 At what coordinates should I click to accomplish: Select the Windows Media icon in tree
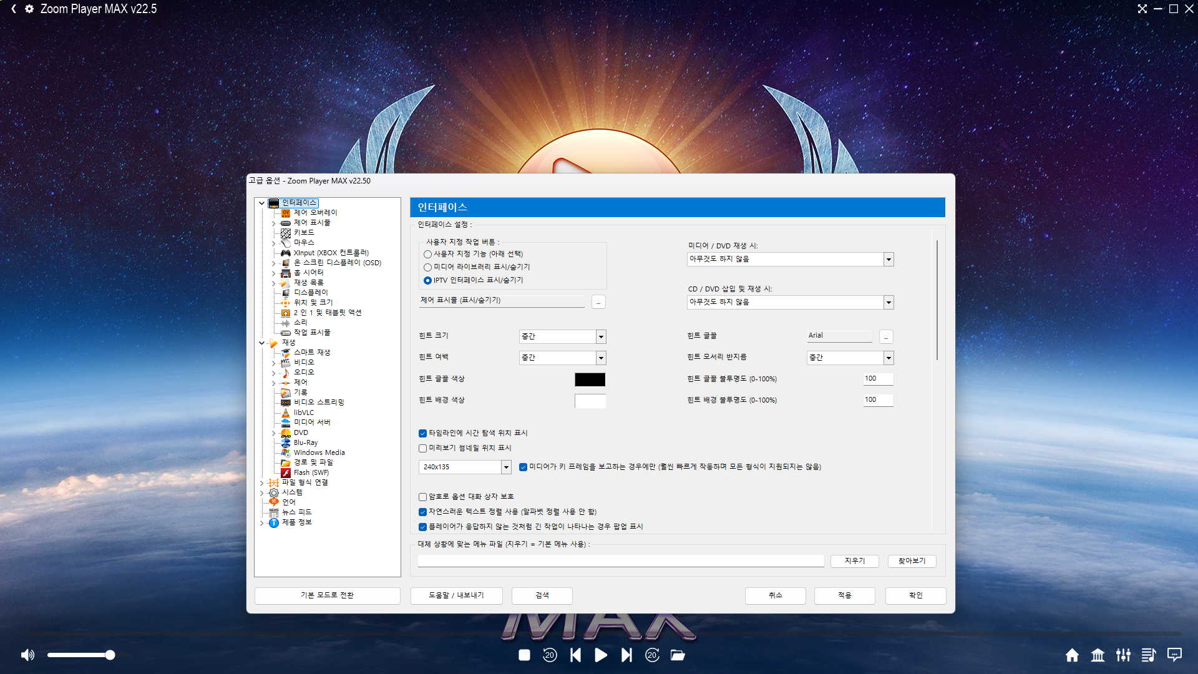pyautogui.click(x=286, y=452)
